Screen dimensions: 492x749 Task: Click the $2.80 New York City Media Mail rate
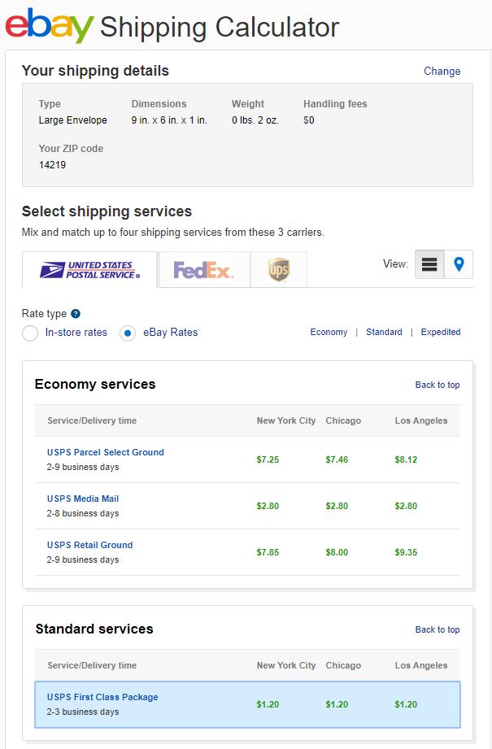(x=268, y=506)
